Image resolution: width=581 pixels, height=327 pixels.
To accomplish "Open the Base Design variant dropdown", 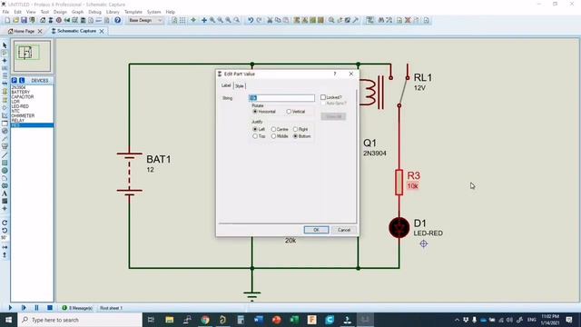I will 145,20.
